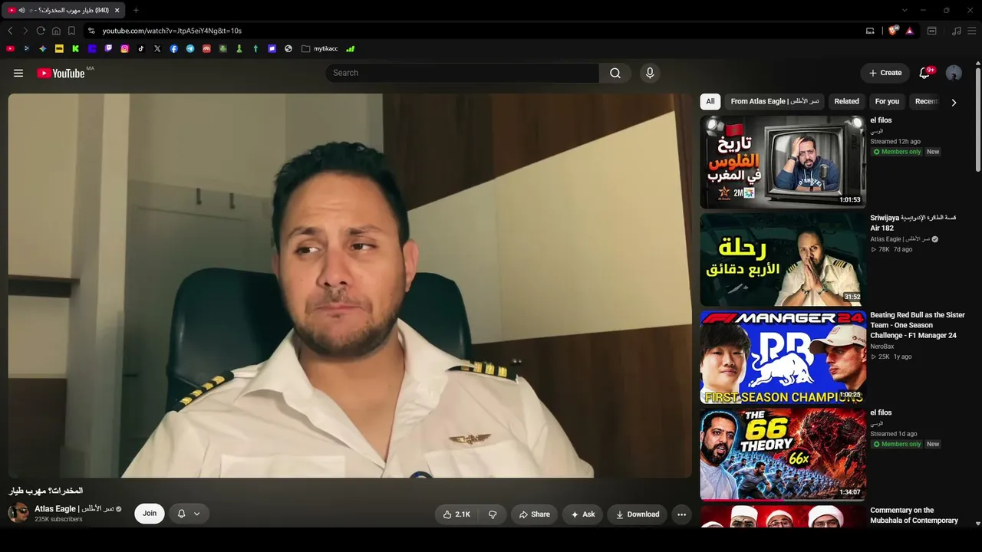
Task: Show next filter chips with the arrow
Action: tap(954, 102)
